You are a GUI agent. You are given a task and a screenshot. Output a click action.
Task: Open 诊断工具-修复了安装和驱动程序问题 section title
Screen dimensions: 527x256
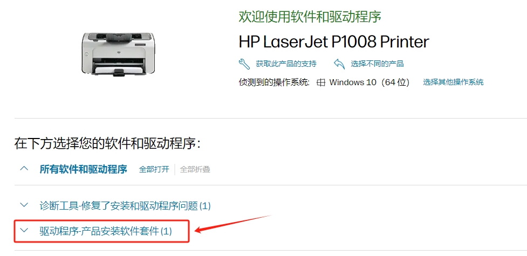coord(125,205)
